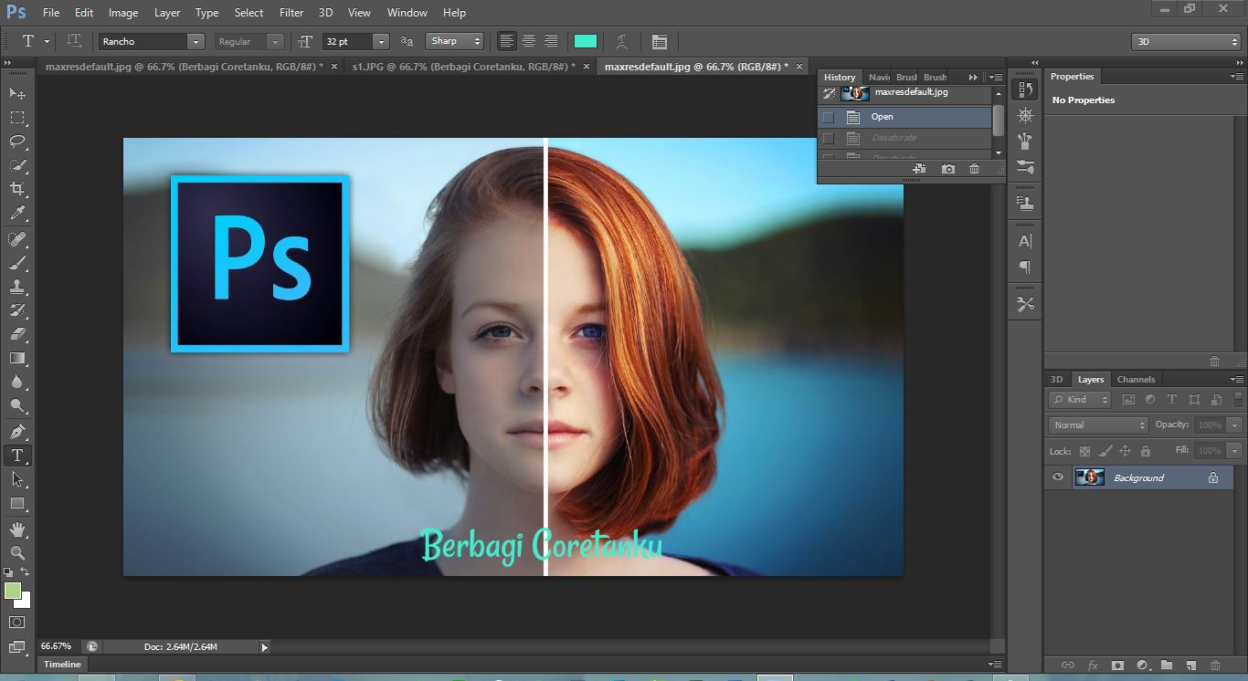This screenshot has height=681, width=1248.
Task: Toggle the checkbox beside Open history state
Action: coord(829,117)
